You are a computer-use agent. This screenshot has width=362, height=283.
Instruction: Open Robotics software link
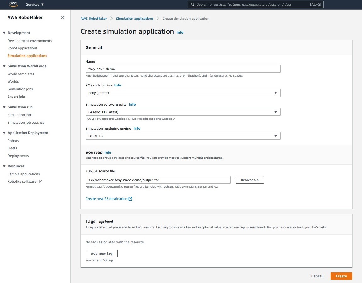(x=22, y=181)
